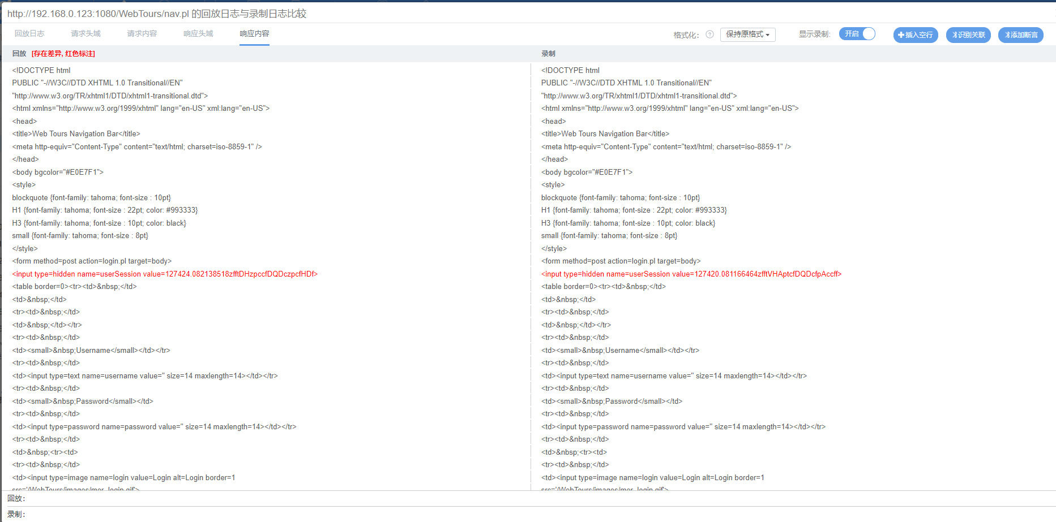Screen dimensions: 1056x522
Task: Click the 存在差异, 红色标注 notice
Action: pos(63,54)
